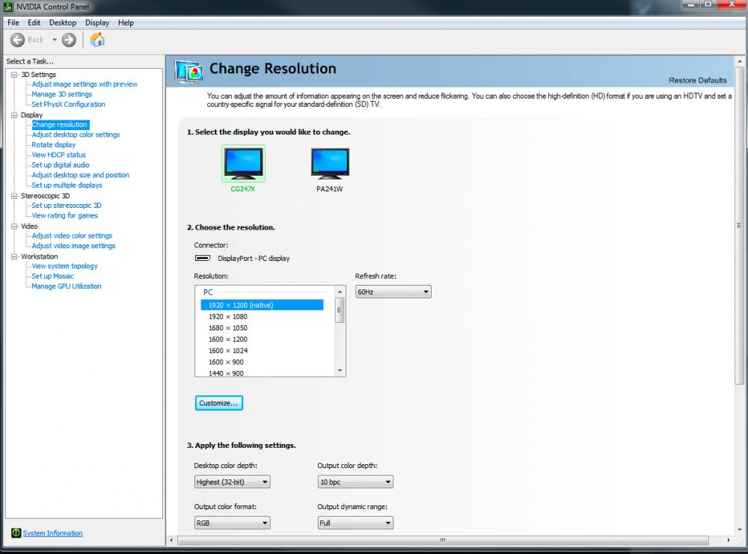The width and height of the screenshot is (748, 554).
Task: Open Set up multiple displays task
Action: 67,185
